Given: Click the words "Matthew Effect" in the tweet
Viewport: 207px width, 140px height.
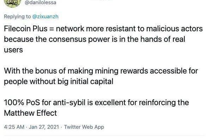Looking at the screenshot, I should coord(30,113).
